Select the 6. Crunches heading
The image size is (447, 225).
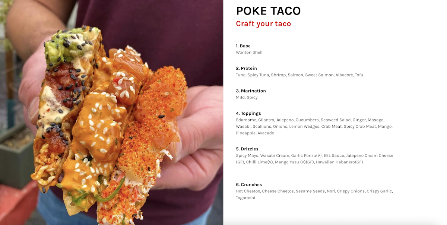249,185
